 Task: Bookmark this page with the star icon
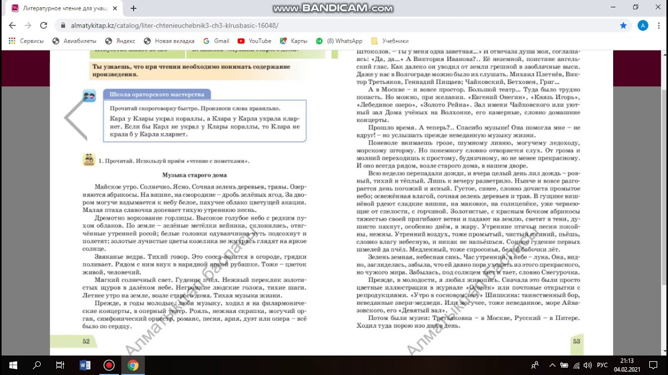(x=623, y=26)
